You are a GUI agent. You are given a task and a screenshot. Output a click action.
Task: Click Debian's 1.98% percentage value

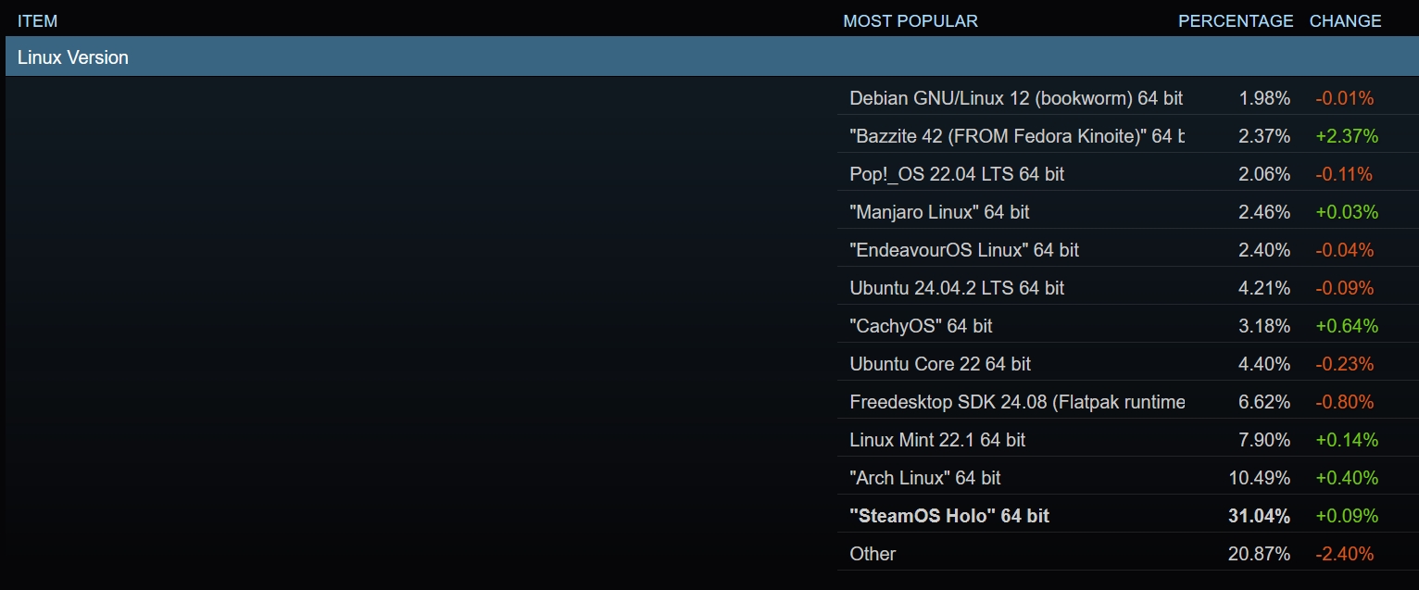coord(1264,98)
